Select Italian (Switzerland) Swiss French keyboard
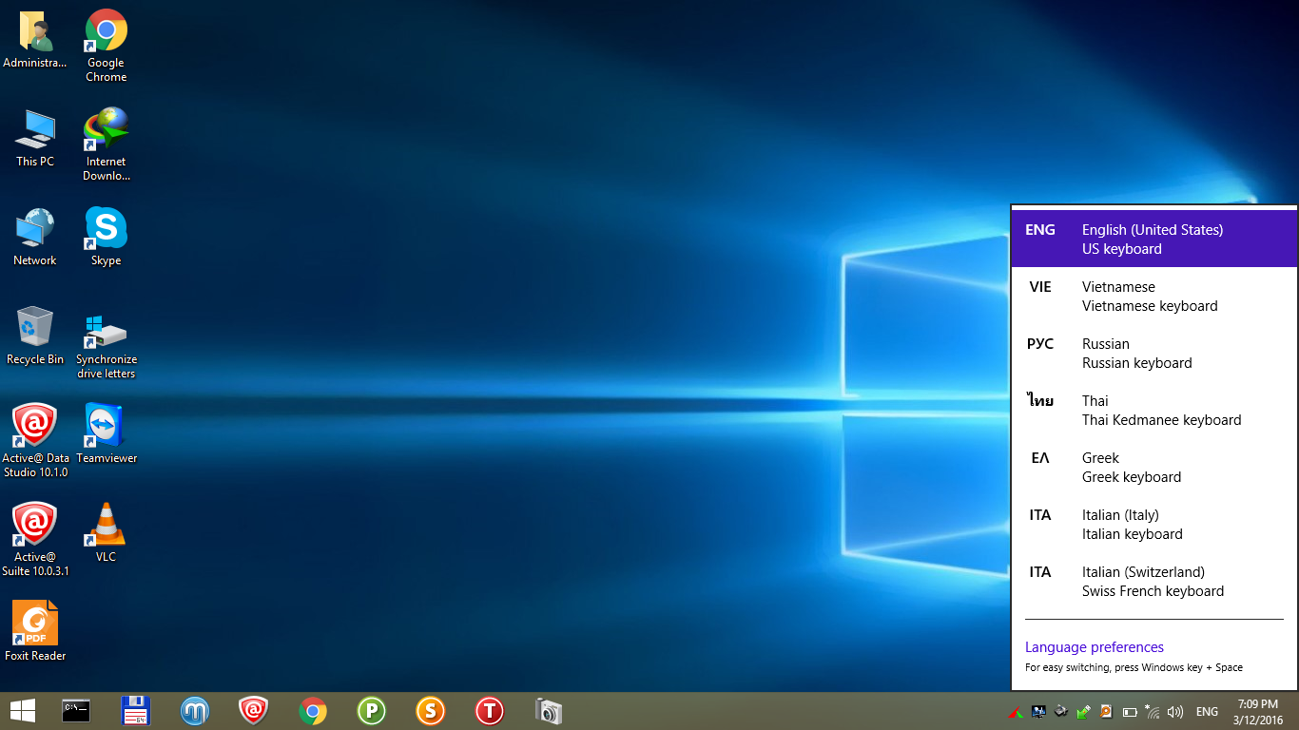This screenshot has width=1299, height=730. pos(1154,581)
